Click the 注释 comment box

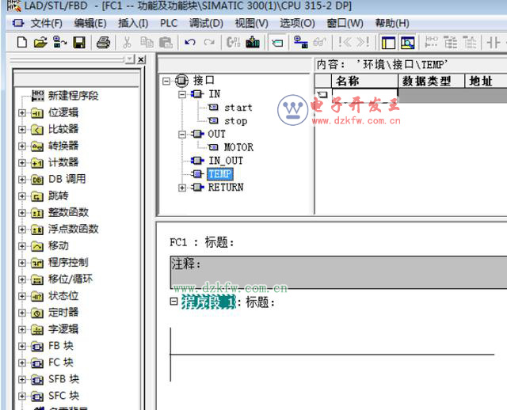[338, 272]
